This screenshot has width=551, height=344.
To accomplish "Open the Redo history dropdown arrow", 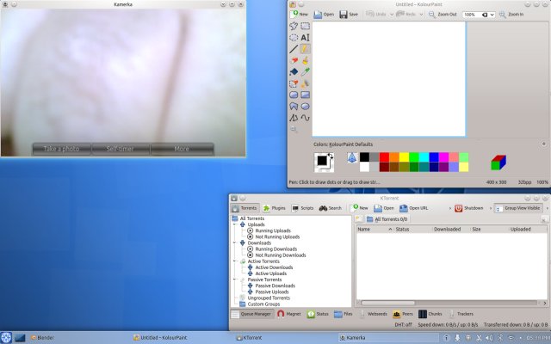I will coord(421,15).
